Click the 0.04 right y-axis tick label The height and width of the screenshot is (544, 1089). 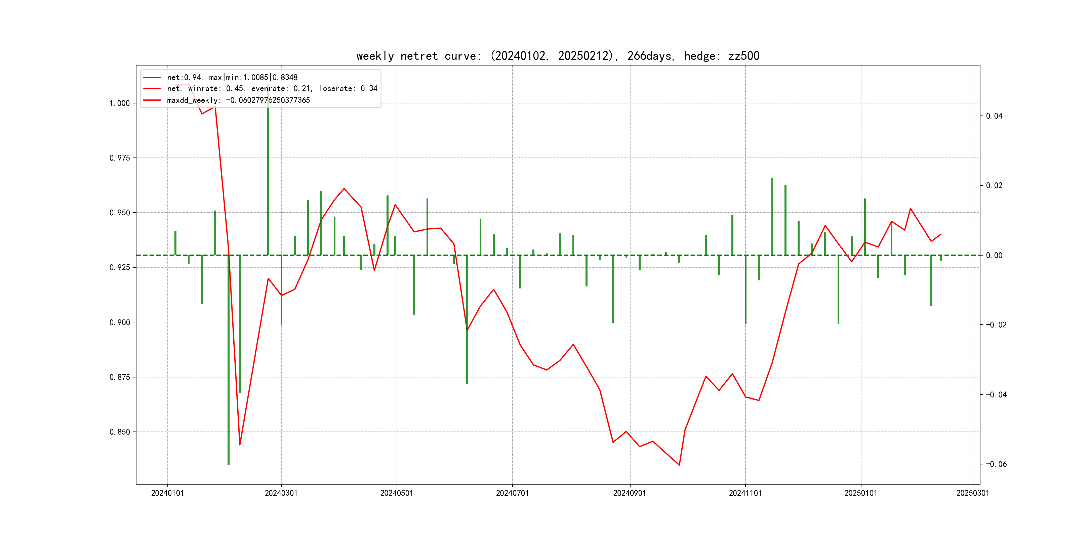coord(994,116)
